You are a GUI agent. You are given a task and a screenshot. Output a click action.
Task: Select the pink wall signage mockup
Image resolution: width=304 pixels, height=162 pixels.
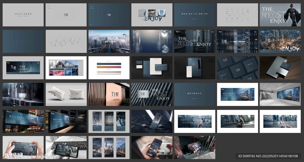tap(109, 94)
